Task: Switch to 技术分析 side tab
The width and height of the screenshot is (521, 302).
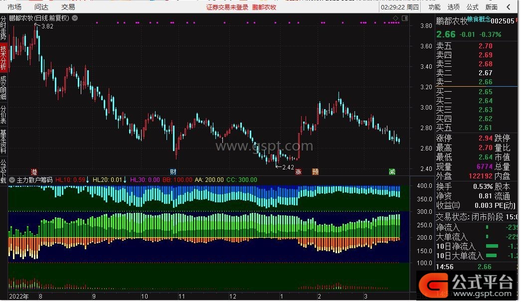Action: point(3,57)
